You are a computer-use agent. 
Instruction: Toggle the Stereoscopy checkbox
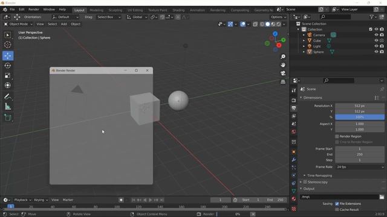(x=305, y=182)
